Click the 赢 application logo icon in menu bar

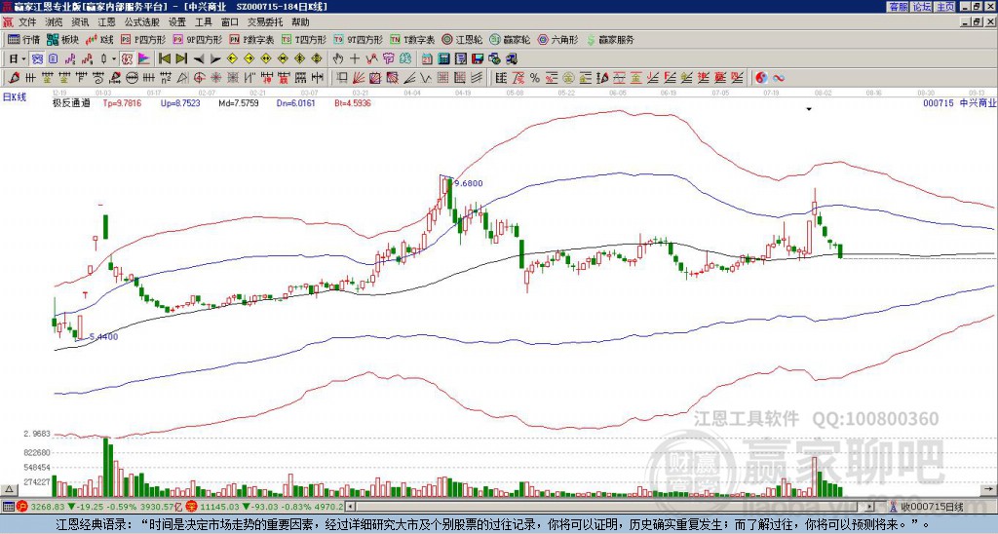pos(8,22)
